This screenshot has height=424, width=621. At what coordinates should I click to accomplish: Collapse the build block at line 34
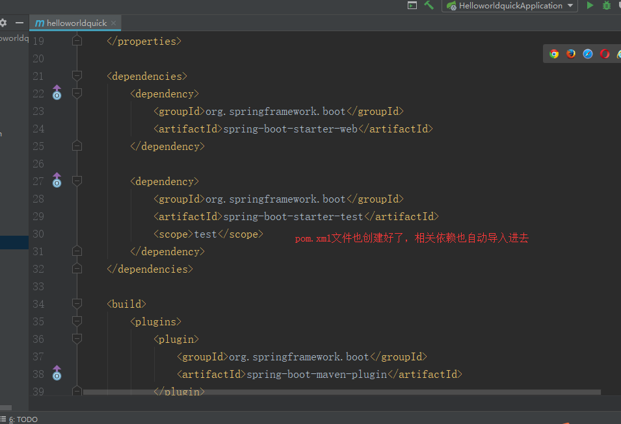[x=77, y=304]
